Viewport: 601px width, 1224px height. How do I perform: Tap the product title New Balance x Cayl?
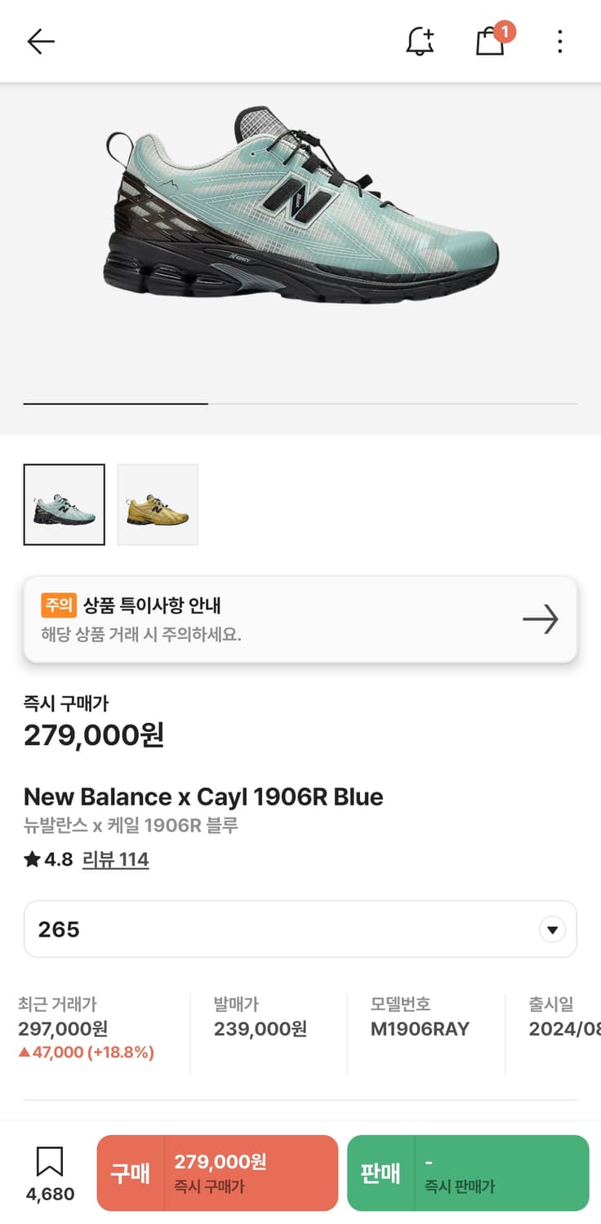pyautogui.click(x=203, y=796)
